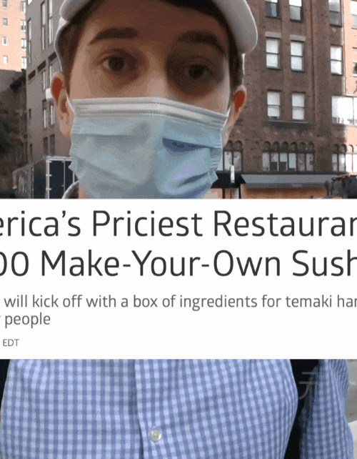This screenshot has width=357, height=459.
Task: Click the white shirt button
Action: [x=155, y=435]
